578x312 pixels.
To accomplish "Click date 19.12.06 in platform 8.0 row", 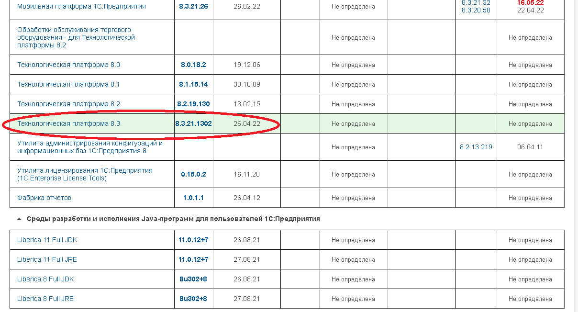I will coord(247,65).
